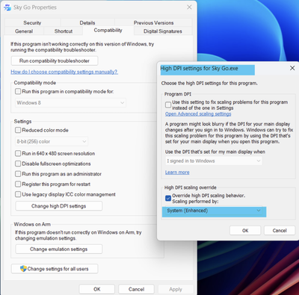Expand the I signed in to Windows dropdown
299x295 pixels.
(x=214, y=161)
